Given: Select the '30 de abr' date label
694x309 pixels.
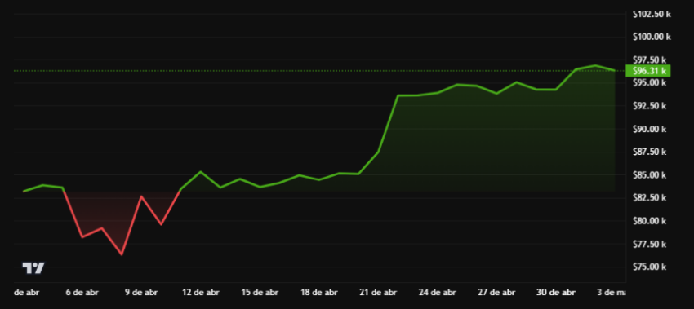Looking at the screenshot, I should [555, 292].
